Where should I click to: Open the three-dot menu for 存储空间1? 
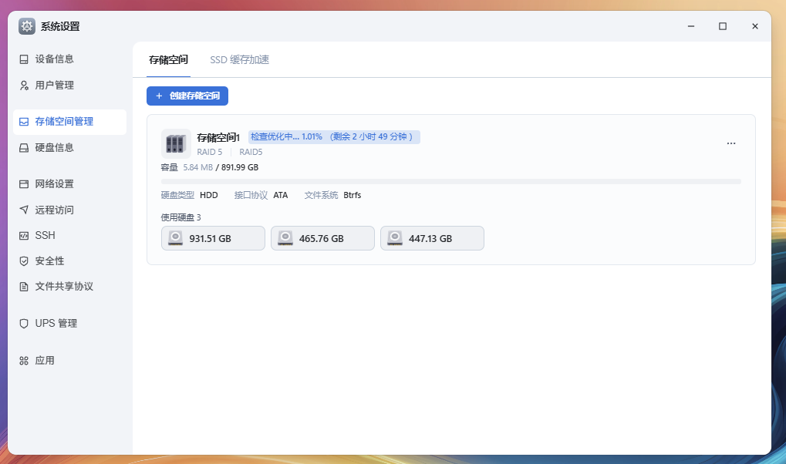click(x=730, y=143)
